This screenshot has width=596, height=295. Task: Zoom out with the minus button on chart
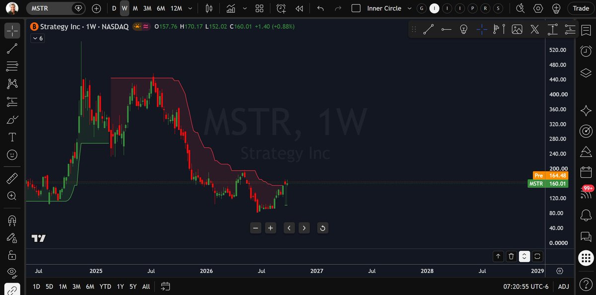256,228
